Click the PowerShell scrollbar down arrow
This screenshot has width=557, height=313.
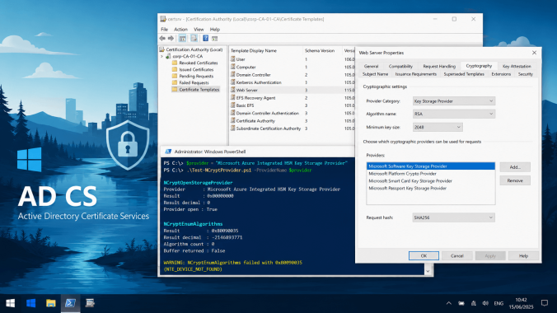(x=428, y=271)
